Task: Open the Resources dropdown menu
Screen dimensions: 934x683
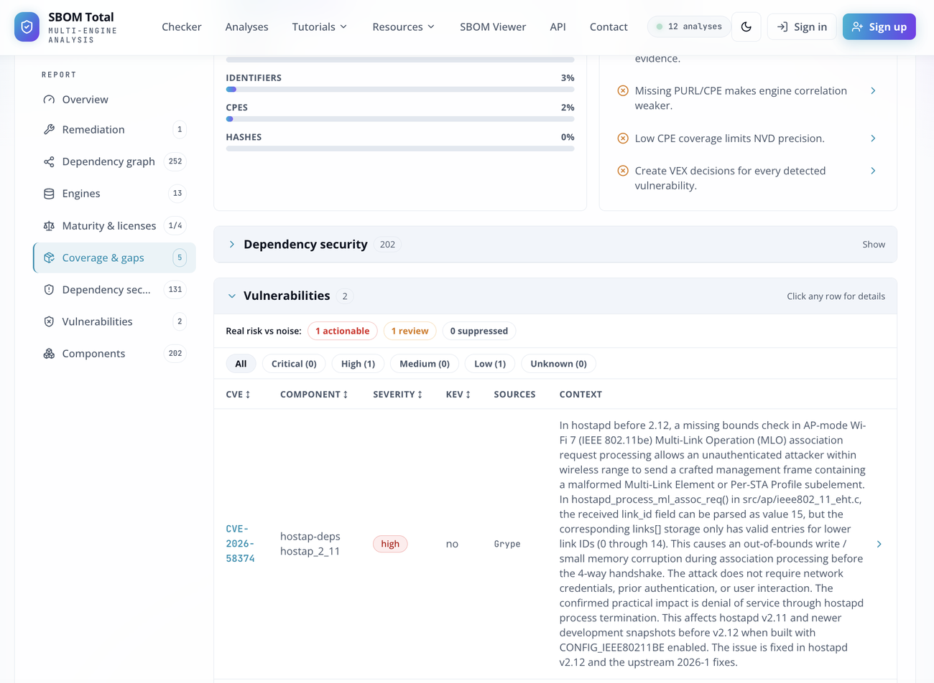Action: click(x=403, y=27)
